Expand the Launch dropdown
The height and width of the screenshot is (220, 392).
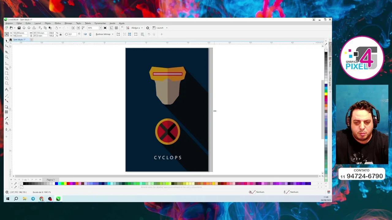coord(167,28)
